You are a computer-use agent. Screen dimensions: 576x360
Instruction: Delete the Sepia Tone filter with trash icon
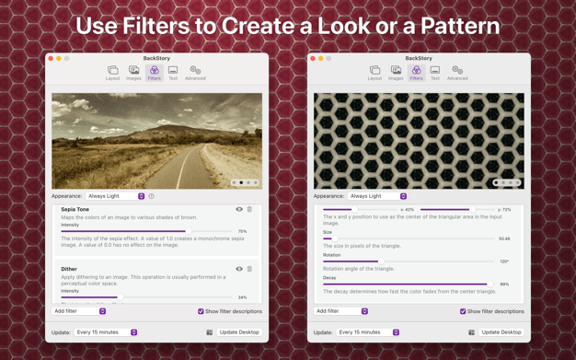[249, 209]
